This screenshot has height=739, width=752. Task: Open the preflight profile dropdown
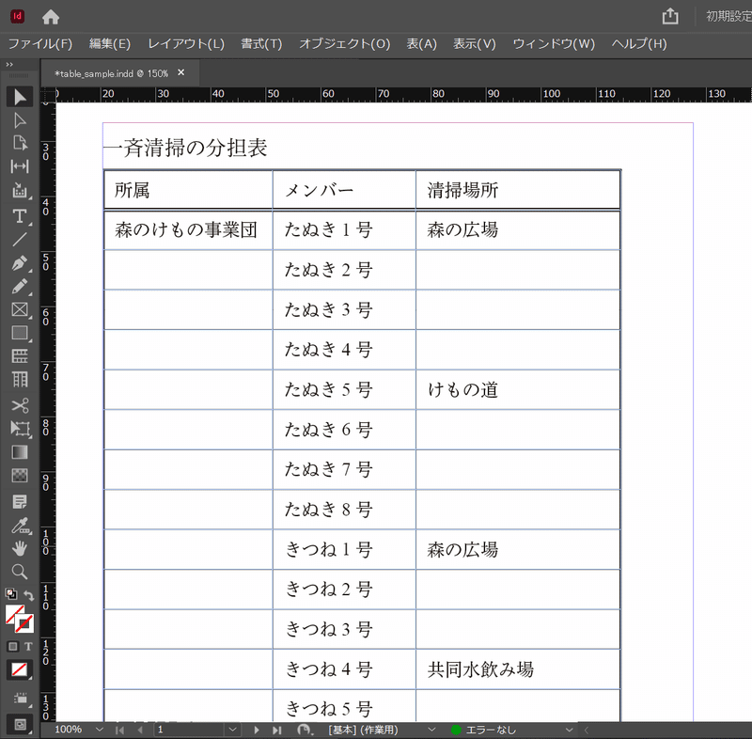coord(431,730)
